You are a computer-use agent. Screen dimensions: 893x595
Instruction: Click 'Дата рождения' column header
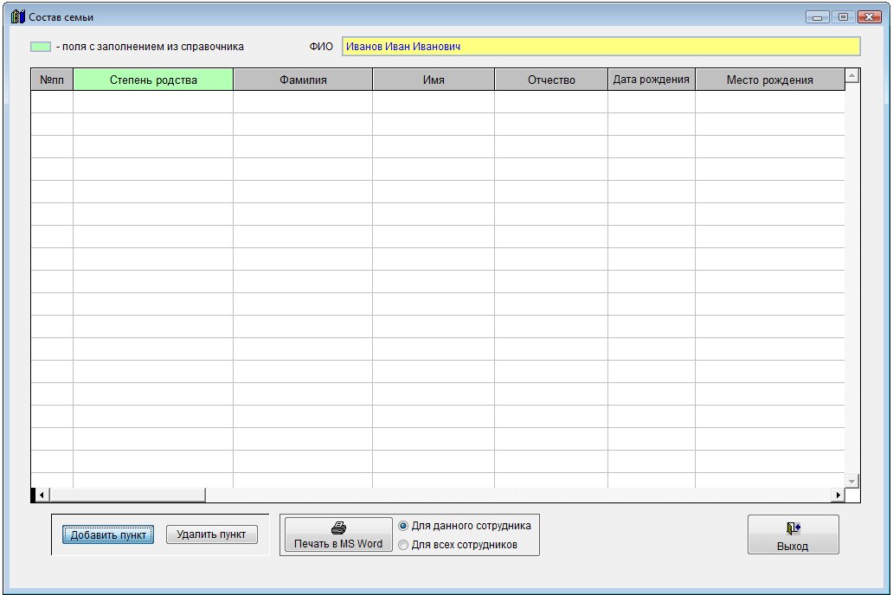pyautogui.click(x=652, y=80)
